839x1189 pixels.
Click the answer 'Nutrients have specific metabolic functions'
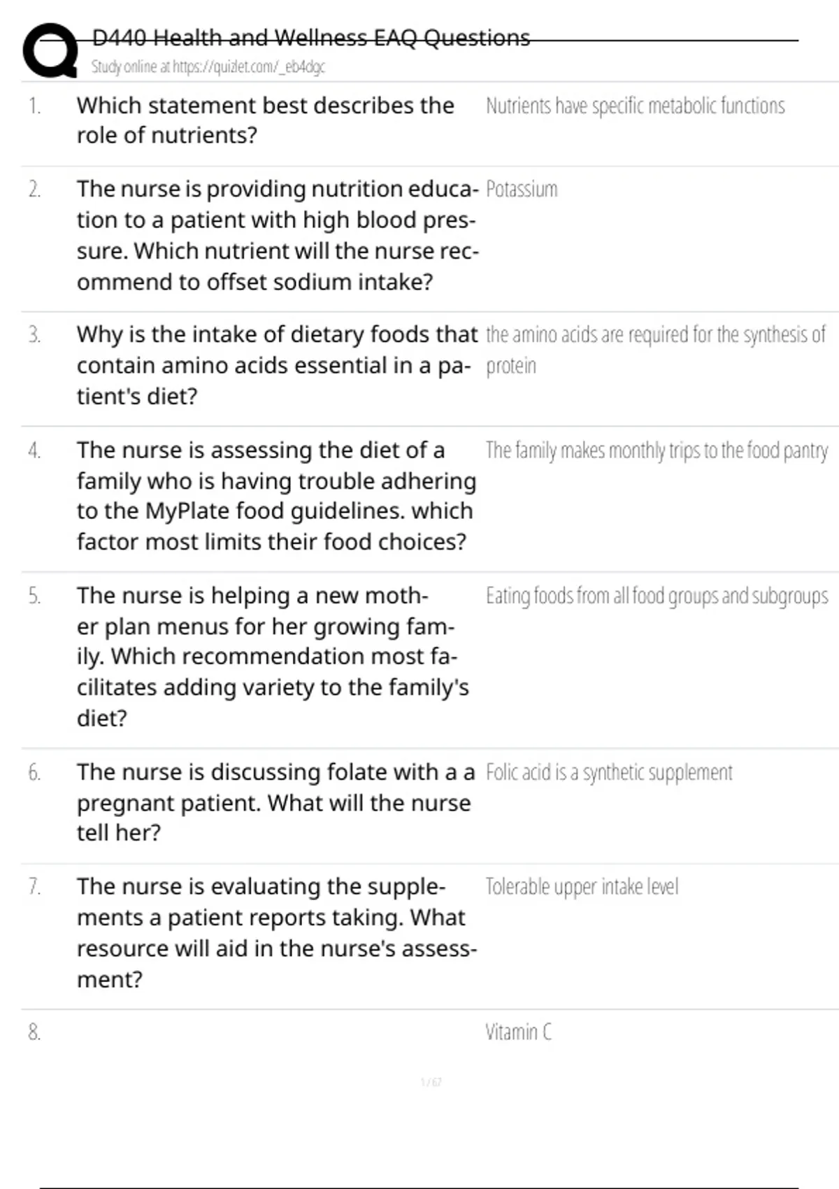[x=635, y=106]
